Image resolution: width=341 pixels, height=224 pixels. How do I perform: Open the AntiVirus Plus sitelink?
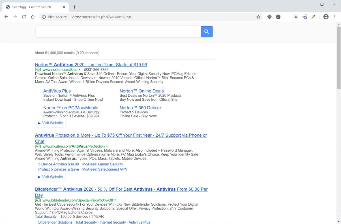(57, 91)
